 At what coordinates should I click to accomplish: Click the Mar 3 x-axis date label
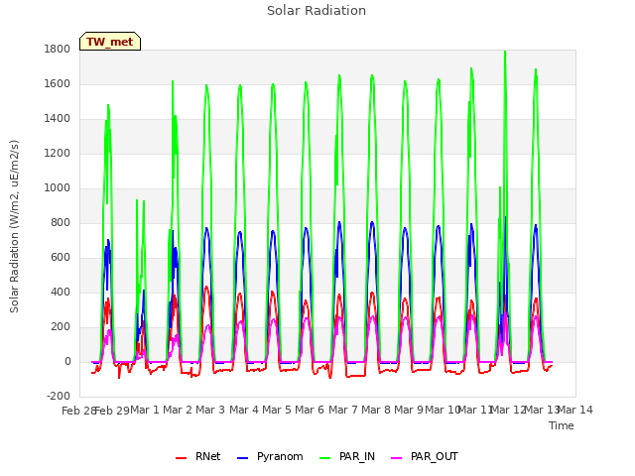(210, 410)
